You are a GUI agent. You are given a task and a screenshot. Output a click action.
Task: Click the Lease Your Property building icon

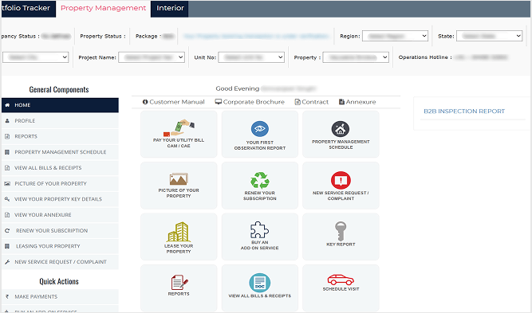pos(179,232)
